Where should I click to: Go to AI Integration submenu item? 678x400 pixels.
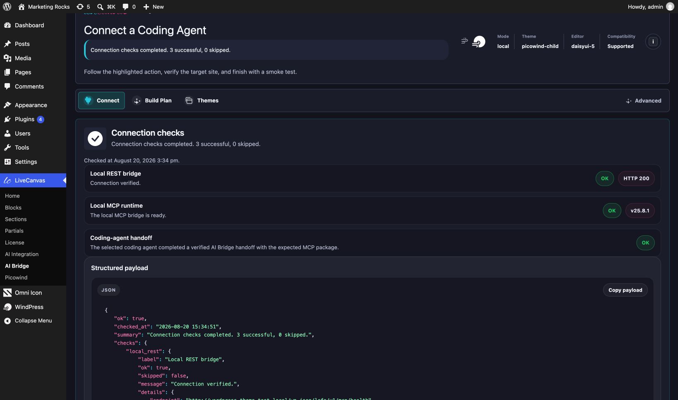tap(22, 254)
